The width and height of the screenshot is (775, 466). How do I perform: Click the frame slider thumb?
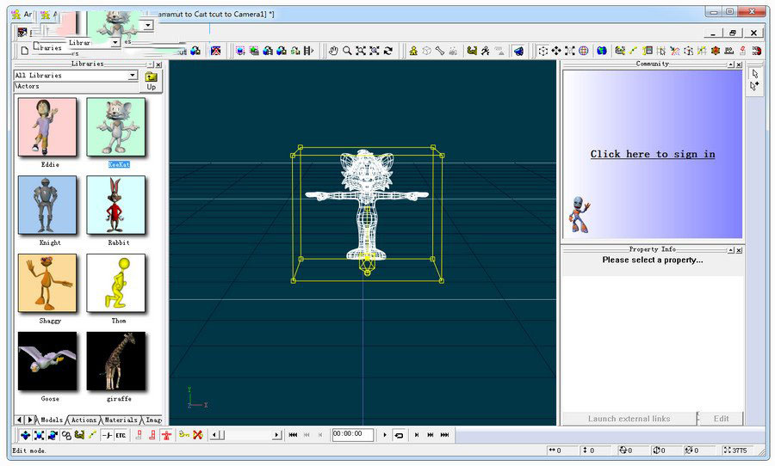click(221, 435)
